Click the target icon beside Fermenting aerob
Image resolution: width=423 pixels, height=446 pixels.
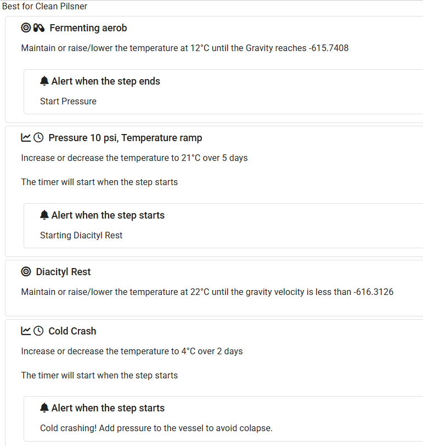point(26,28)
